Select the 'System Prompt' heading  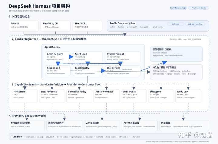(115, 54)
